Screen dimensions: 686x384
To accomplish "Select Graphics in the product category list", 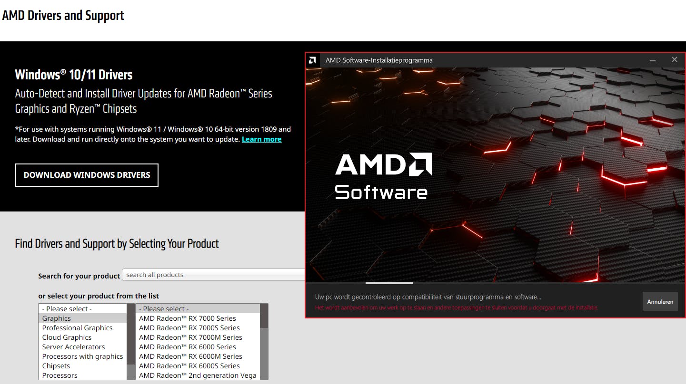I will pos(82,318).
